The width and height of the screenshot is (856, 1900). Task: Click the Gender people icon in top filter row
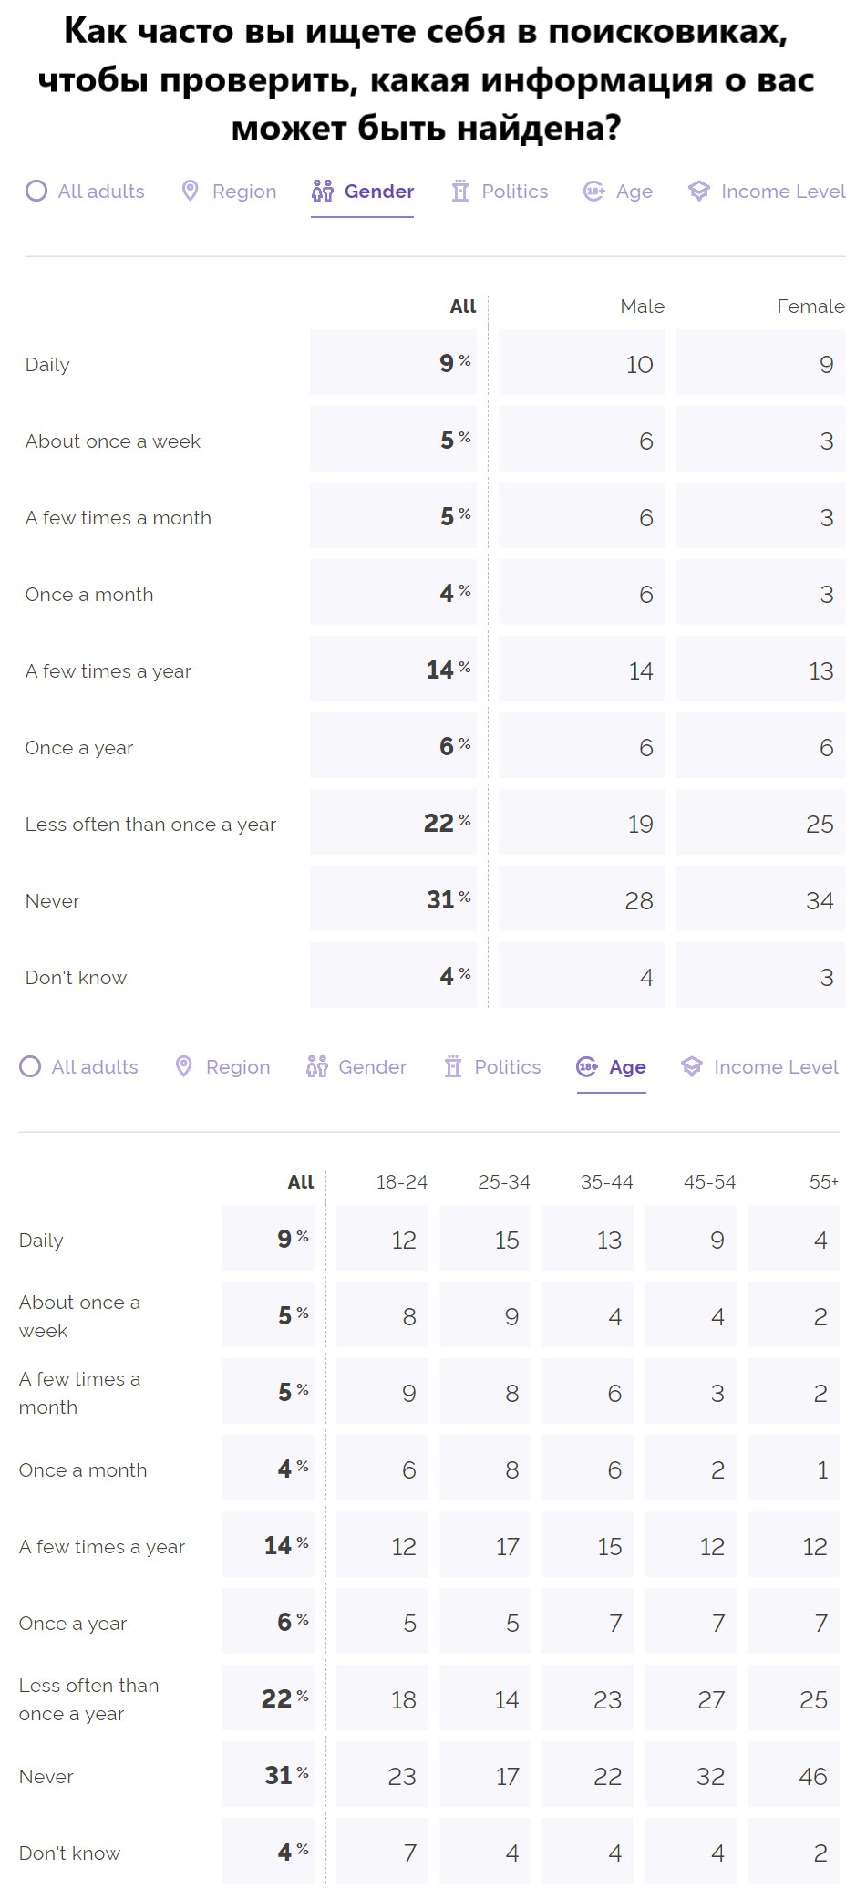tap(323, 192)
